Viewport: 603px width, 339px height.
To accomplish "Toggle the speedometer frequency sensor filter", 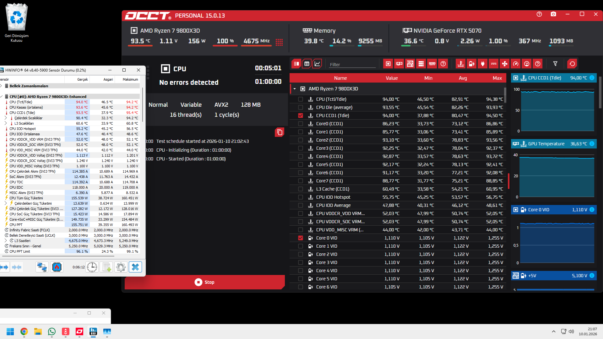I will pos(516,64).
